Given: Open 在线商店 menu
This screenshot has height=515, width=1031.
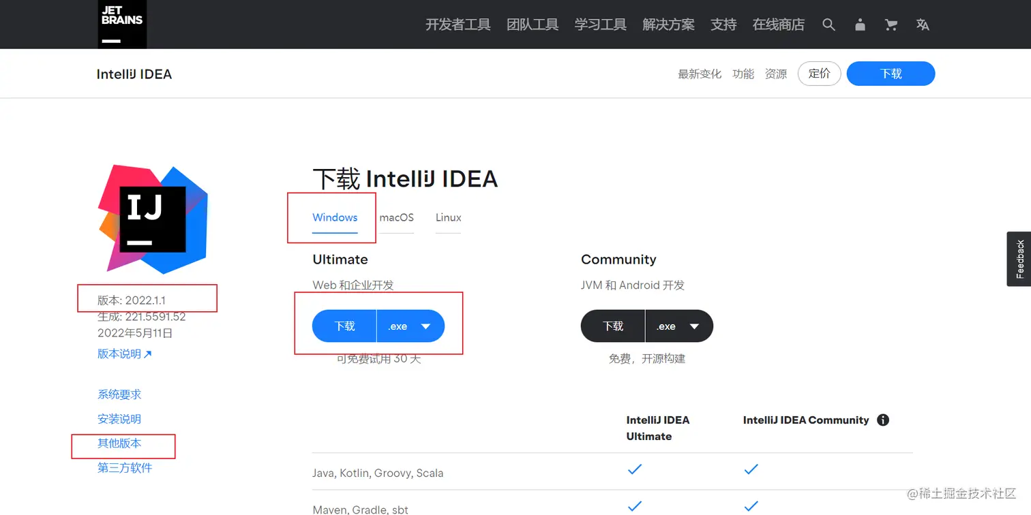Looking at the screenshot, I should [x=779, y=25].
